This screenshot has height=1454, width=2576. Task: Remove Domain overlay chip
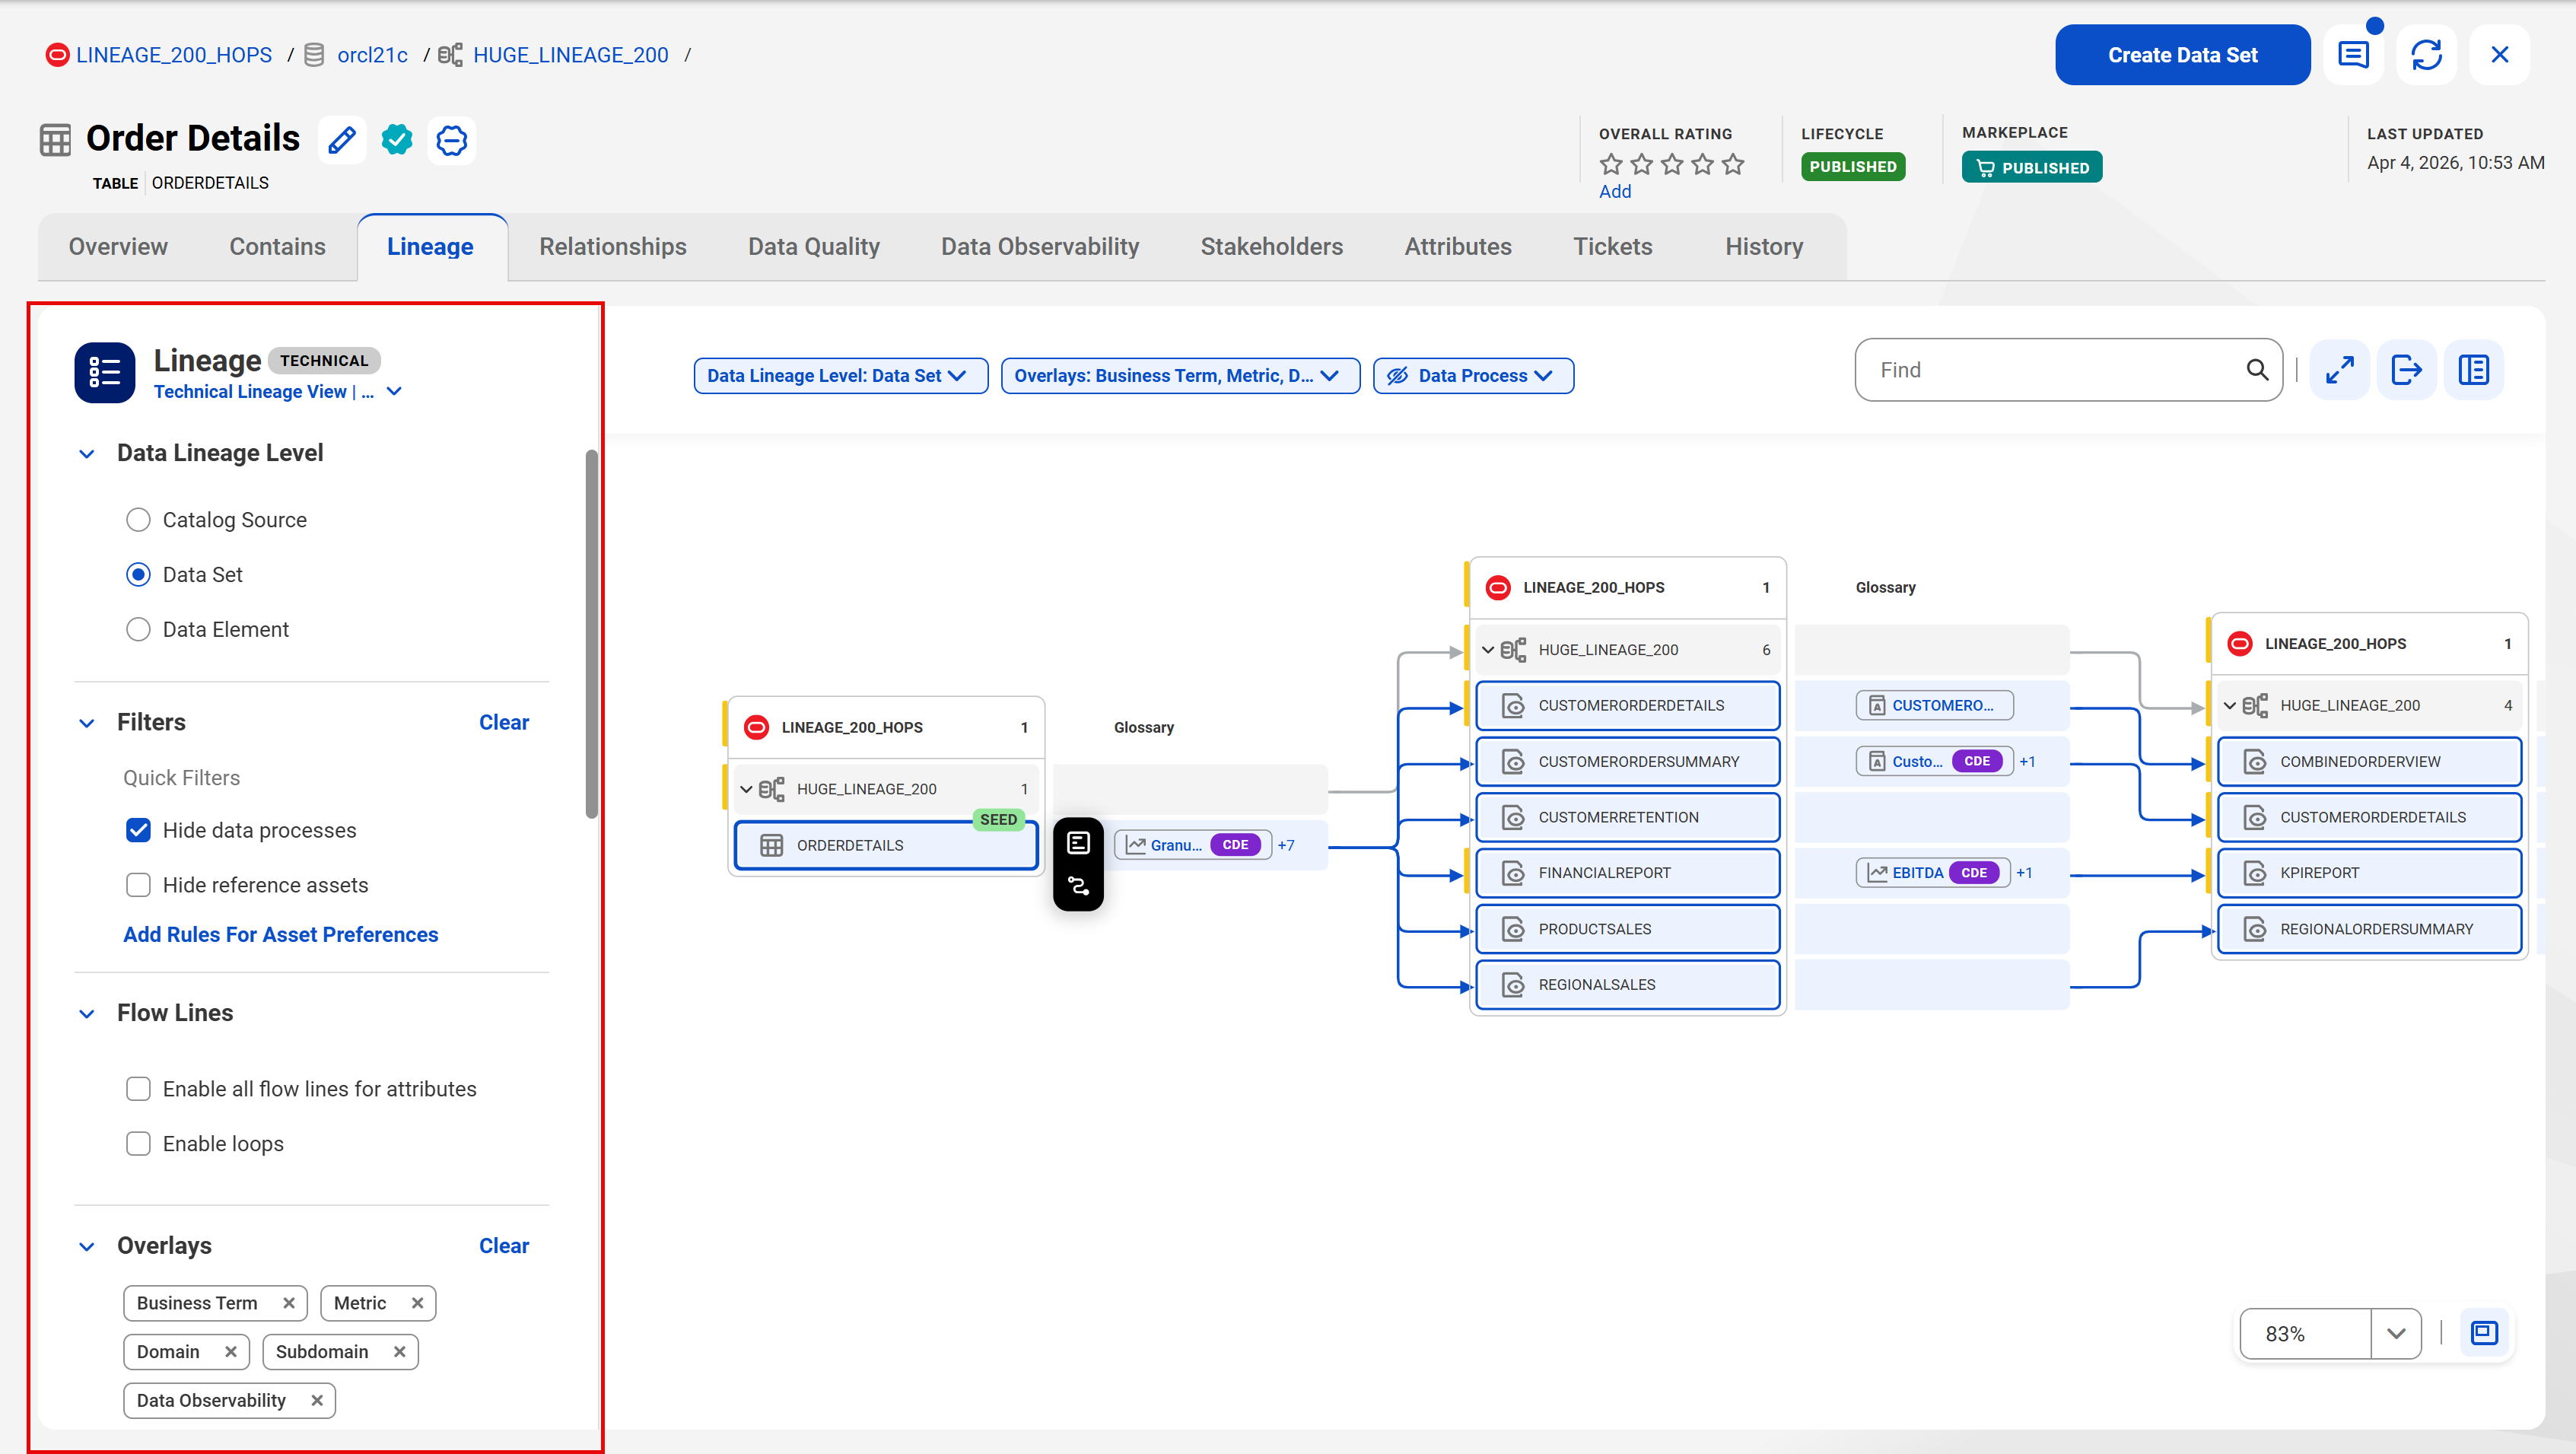[x=231, y=1352]
